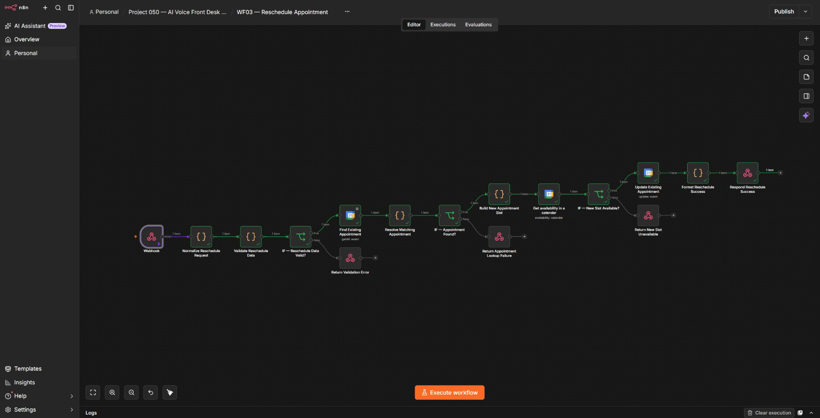Open the Project 050 breadcrumb link
The image size is (820, 418).
point(177,12)
